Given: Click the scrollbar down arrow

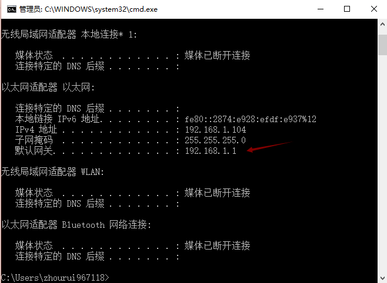Looking at the screenshot, I should pyautogui.click(x=382, y=278).
